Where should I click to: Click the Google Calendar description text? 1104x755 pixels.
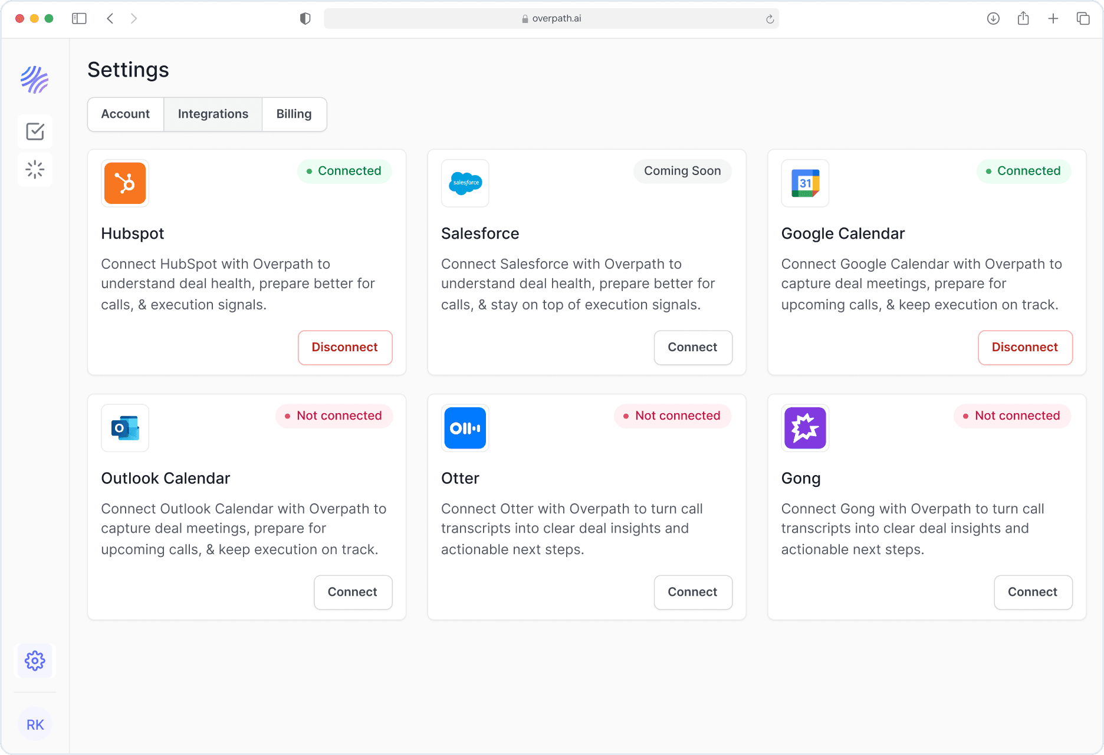click(921, 284)
